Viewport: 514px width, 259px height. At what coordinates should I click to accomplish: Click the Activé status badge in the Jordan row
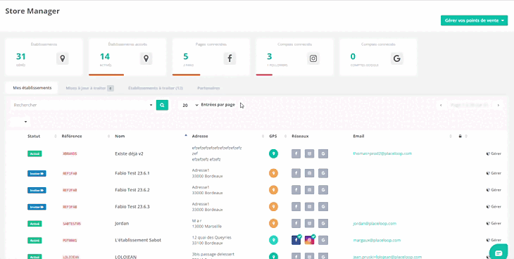coord(35,224)
